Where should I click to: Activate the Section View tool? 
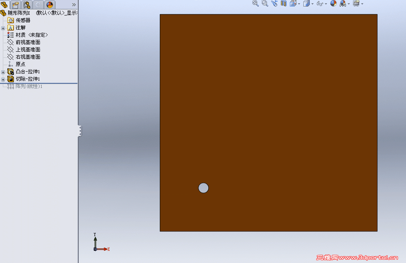click(x=283, y=3)
